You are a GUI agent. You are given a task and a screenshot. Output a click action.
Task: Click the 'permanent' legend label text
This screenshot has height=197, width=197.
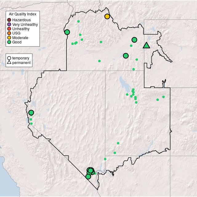pos(21,62)
